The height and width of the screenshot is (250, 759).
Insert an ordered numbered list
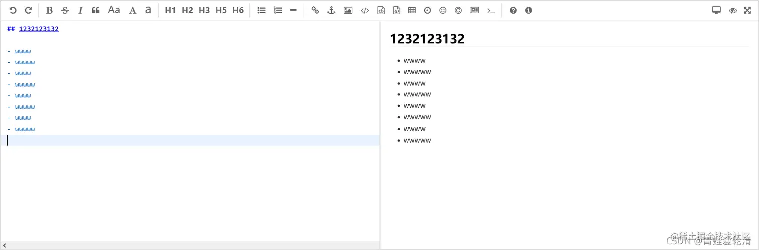pyautogui.click(x=278, y=10)
